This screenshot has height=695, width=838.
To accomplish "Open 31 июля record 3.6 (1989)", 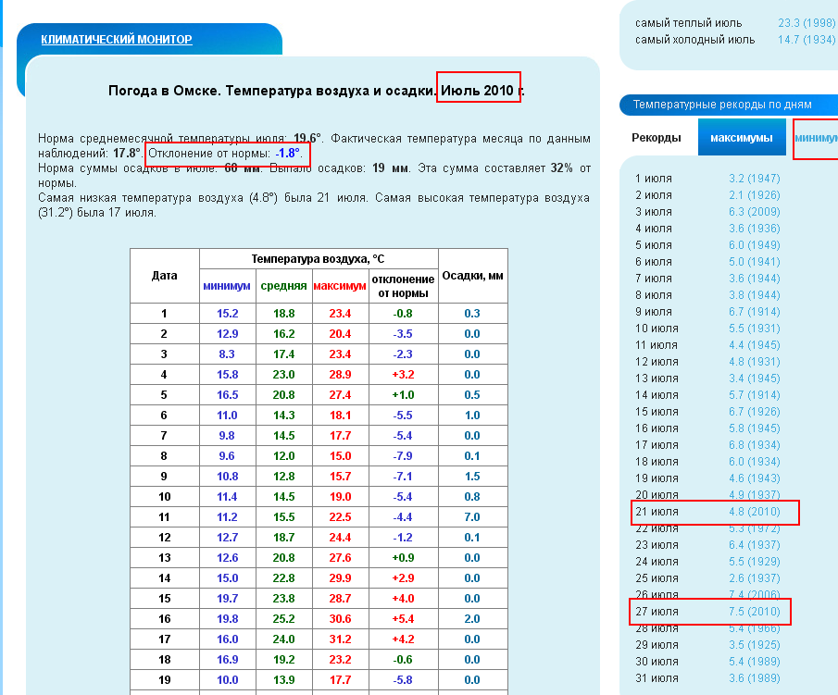I will pyautogui.click(x=754, y=678).
